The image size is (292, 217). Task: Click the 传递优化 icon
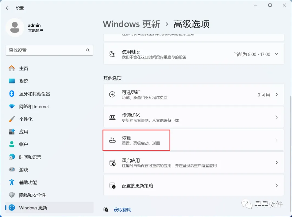pos(112,117)
